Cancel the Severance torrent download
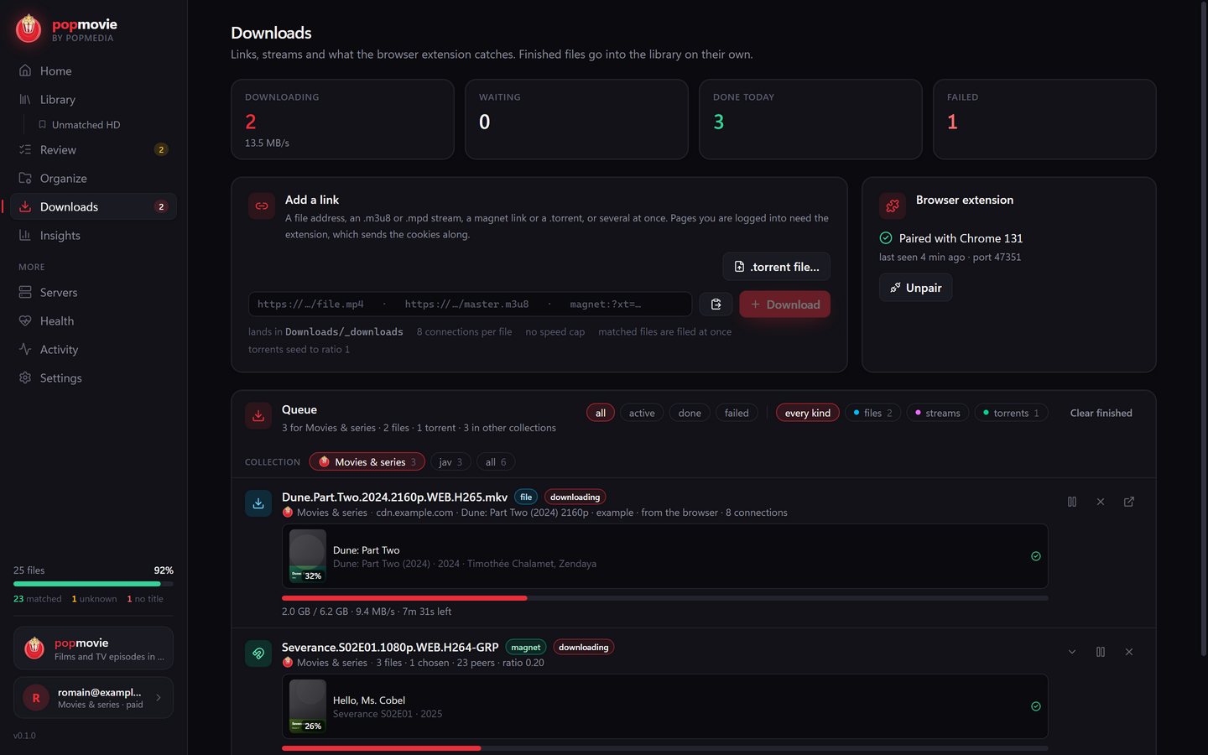This screenshot has height=755, width=1208. click(1129, 652)
